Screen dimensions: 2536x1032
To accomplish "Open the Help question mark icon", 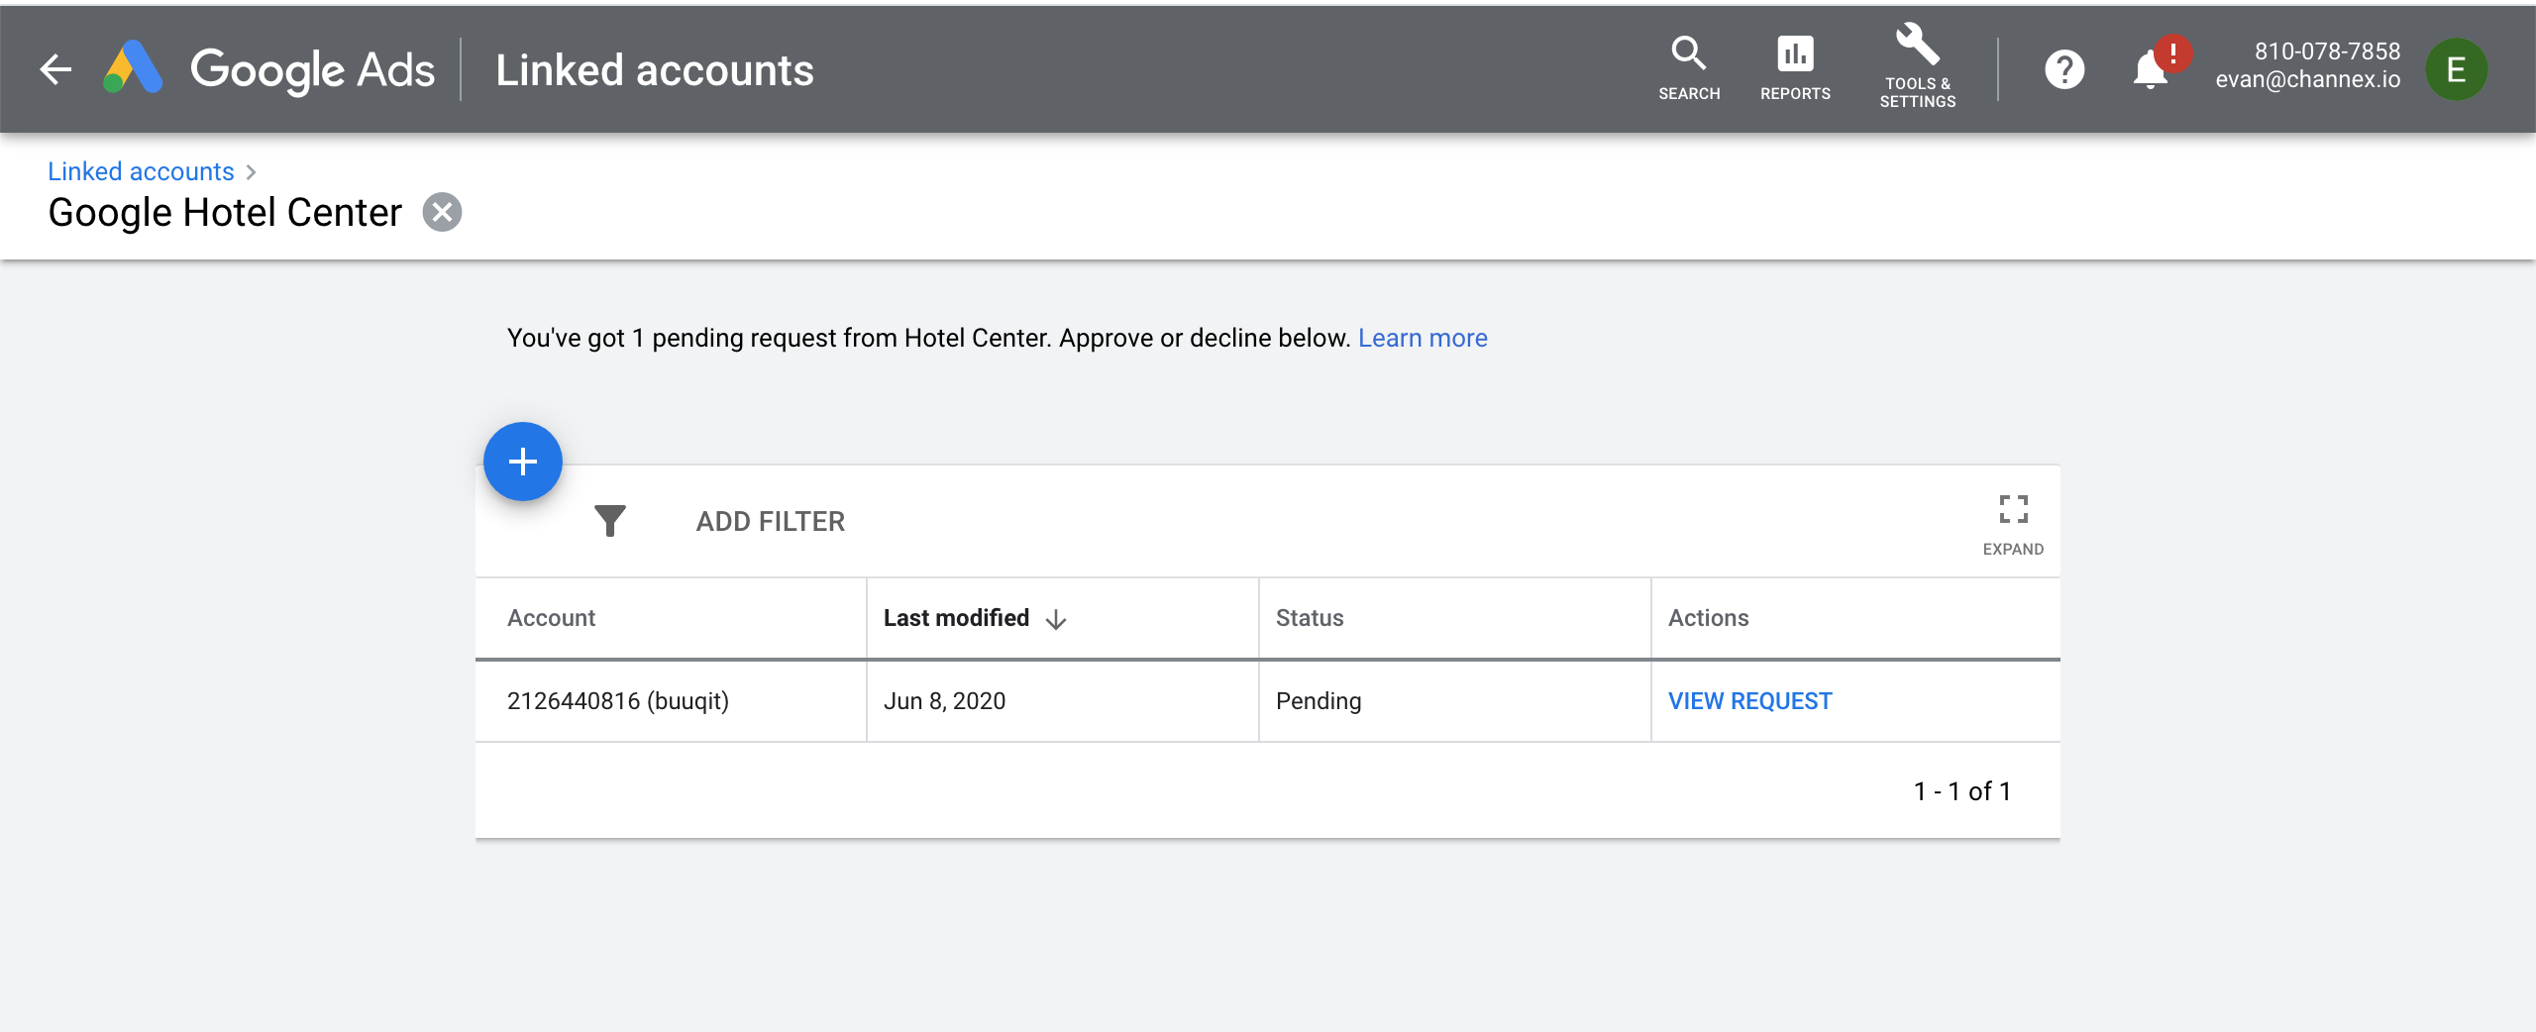I will click(2064, 69).
